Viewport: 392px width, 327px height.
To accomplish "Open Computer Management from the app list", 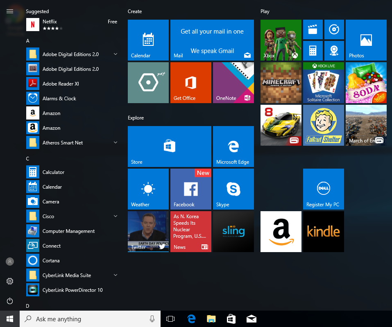I will pos(68,231).
